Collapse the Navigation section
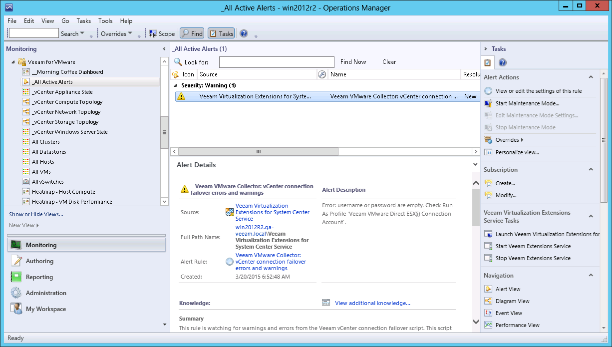 point(591,275)
